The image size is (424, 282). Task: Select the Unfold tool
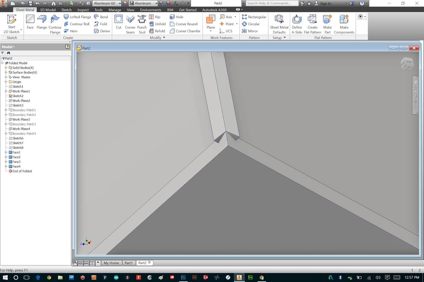tap(157, 24)
